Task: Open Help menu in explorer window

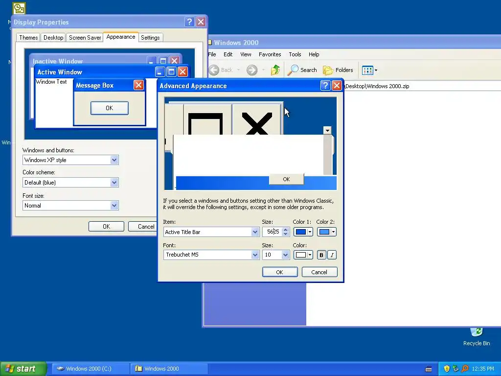Action: 314,54
